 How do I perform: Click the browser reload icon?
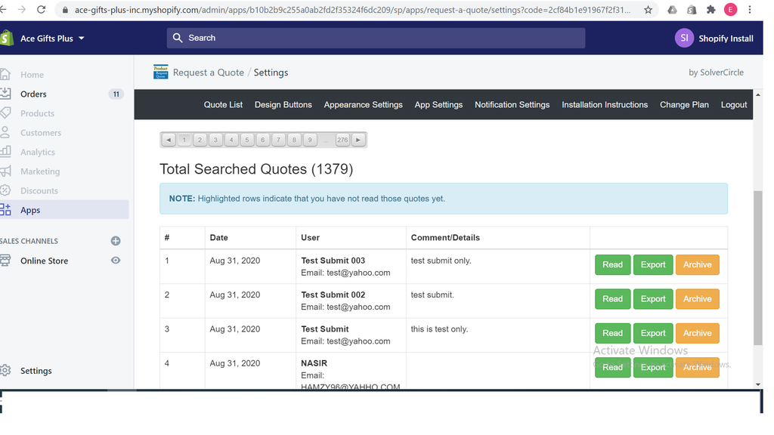click(x=42, y=9)
